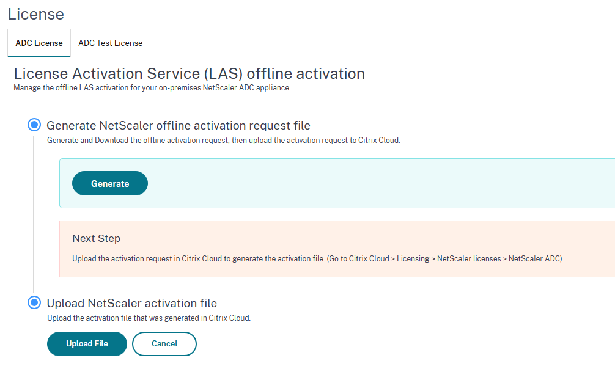Select the Upload activation file radio button
Viewport: 615px width, 380px height.
[x=34, y=302]
